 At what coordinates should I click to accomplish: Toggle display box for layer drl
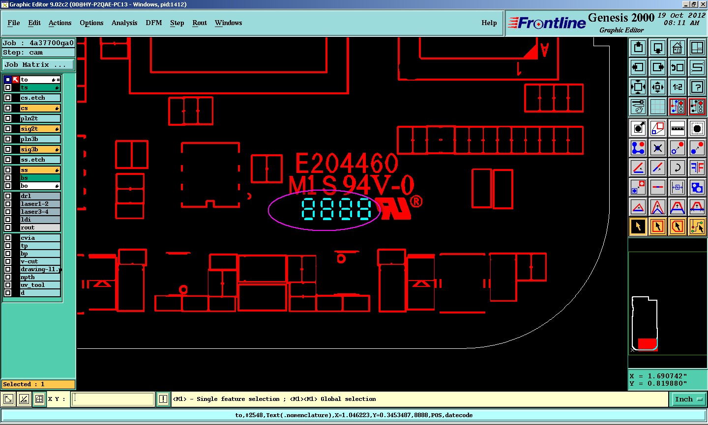8,196
